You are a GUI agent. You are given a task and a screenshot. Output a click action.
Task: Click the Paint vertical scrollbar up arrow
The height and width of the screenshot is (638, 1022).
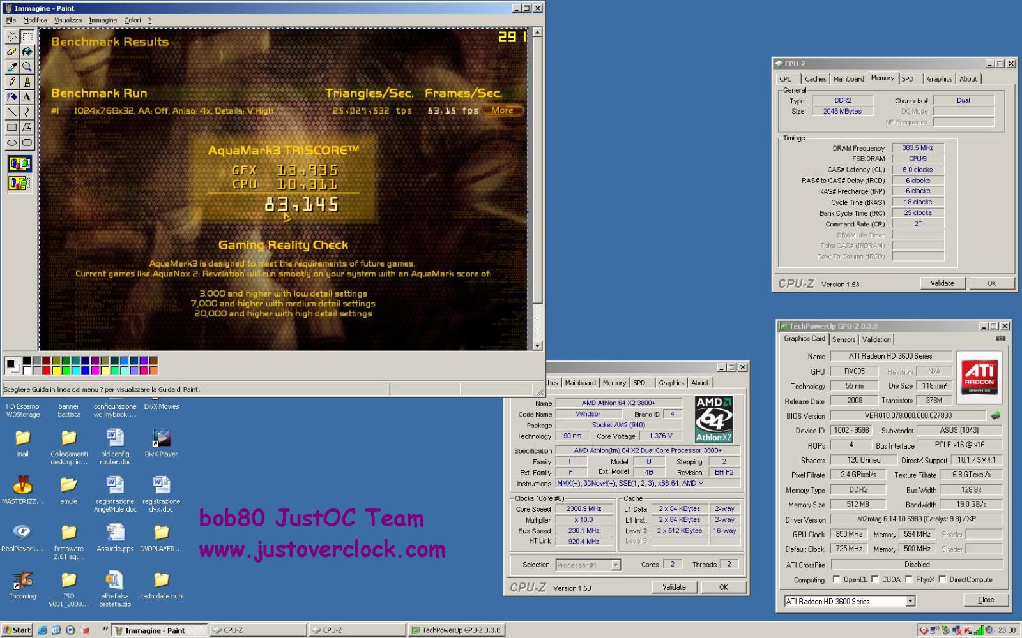(x=538, y=32)
